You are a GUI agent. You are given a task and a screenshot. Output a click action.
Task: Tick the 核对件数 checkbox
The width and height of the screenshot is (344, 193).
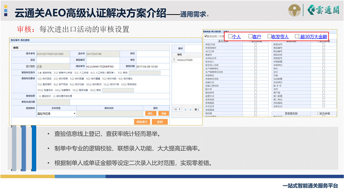point(105,79)
